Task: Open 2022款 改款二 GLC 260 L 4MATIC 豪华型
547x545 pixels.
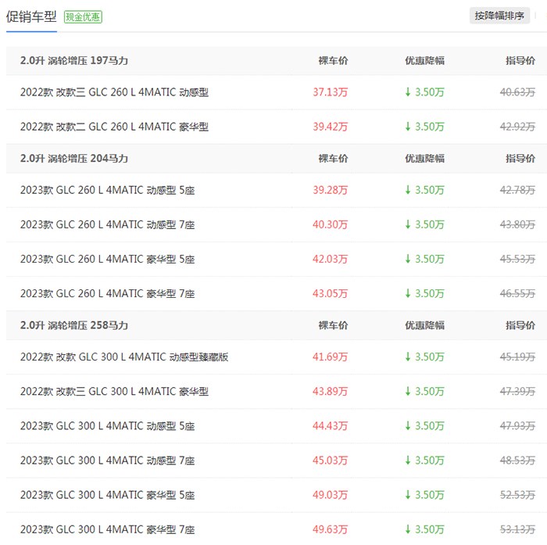Action: tap(114, 127)
